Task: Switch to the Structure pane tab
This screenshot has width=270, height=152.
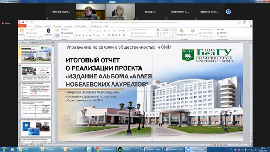Action: (35, 42)
